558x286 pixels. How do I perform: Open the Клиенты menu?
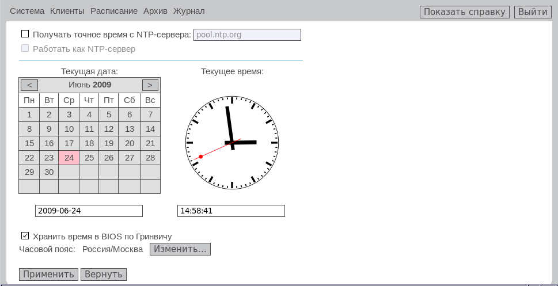click(67, 11)
